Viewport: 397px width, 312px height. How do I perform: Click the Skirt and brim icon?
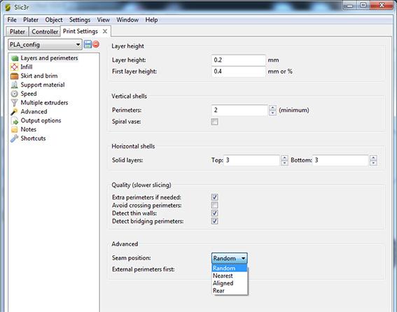[15, 76]
